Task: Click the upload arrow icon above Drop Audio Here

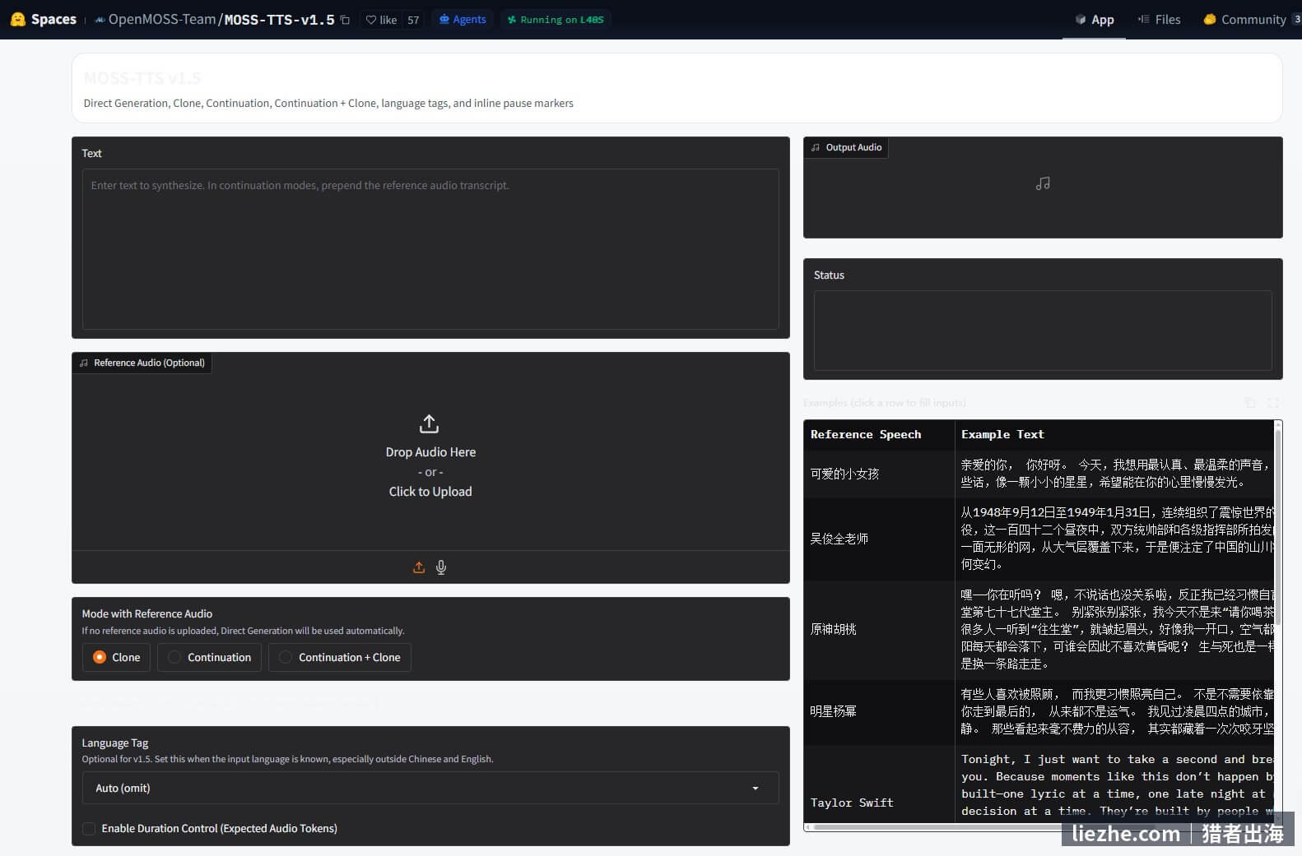Action: (x=429, y=423)
